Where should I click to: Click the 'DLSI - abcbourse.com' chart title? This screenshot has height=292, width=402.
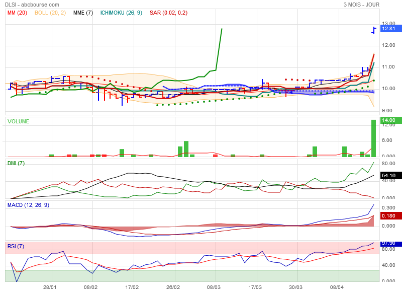click(32, 5)
